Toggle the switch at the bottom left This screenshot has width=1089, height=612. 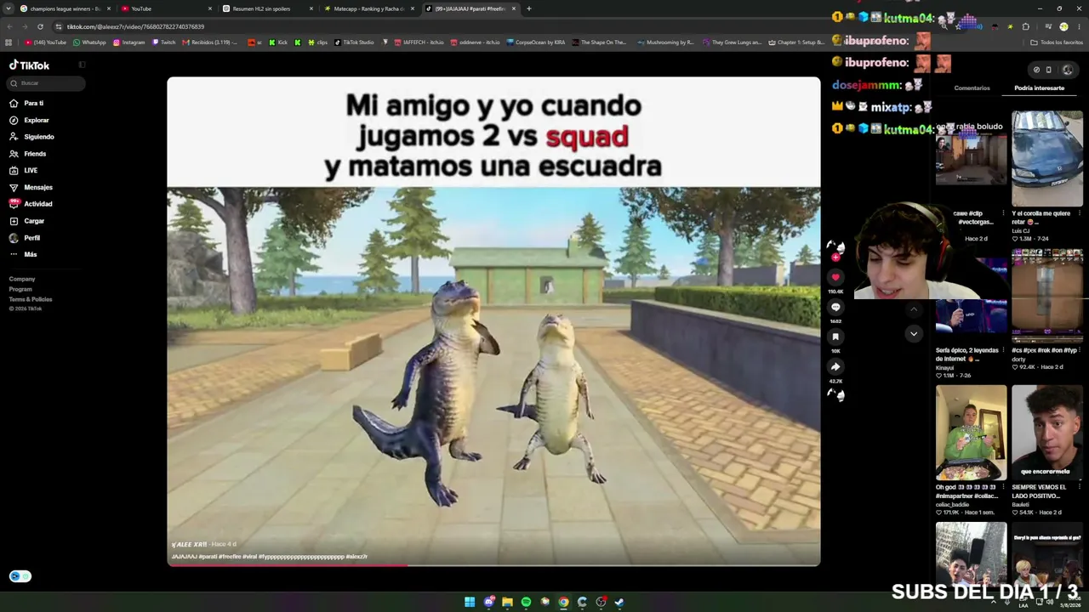click(20, 576)
